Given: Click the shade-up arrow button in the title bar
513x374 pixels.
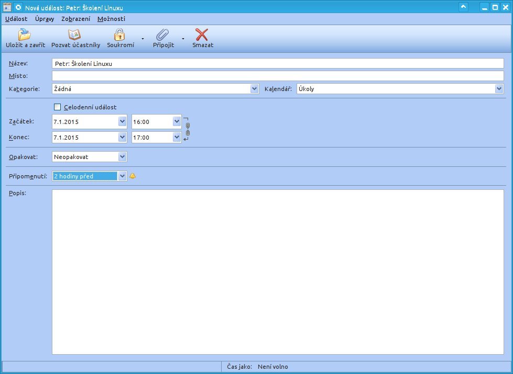Looking at the screenshot, I should (x=463, y=7).
